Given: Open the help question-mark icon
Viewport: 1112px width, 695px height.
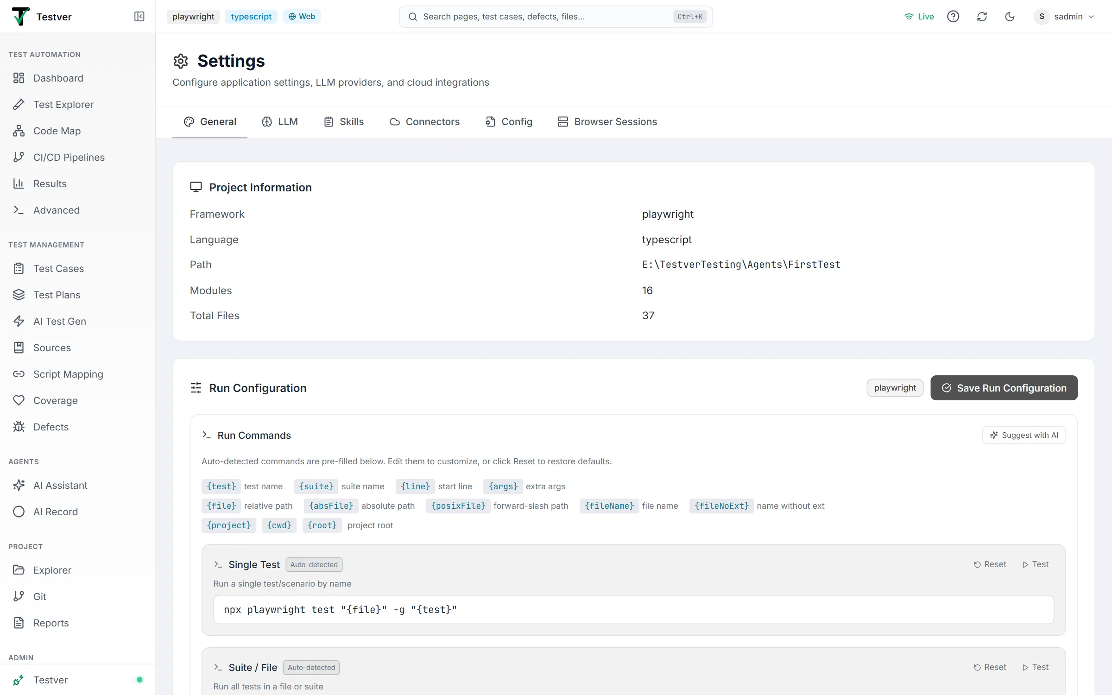Looking at the screenshot, I should (x=953, y=17).
